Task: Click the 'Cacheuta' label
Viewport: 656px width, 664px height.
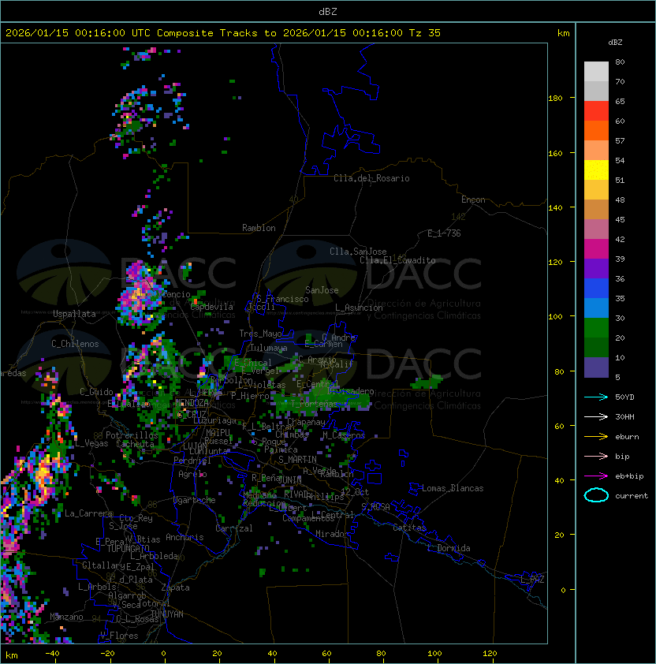Action: click(x=135, y=444)
